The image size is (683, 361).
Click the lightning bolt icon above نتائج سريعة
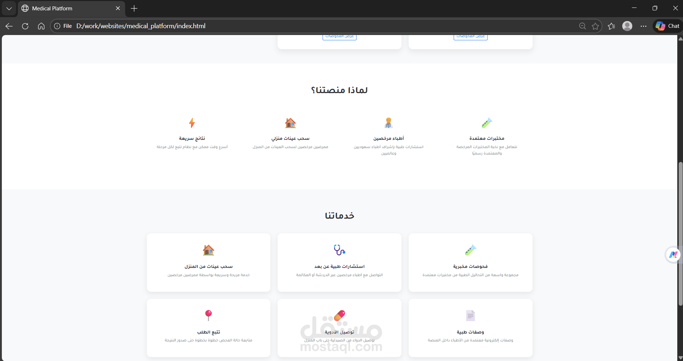tap(192, 123)
